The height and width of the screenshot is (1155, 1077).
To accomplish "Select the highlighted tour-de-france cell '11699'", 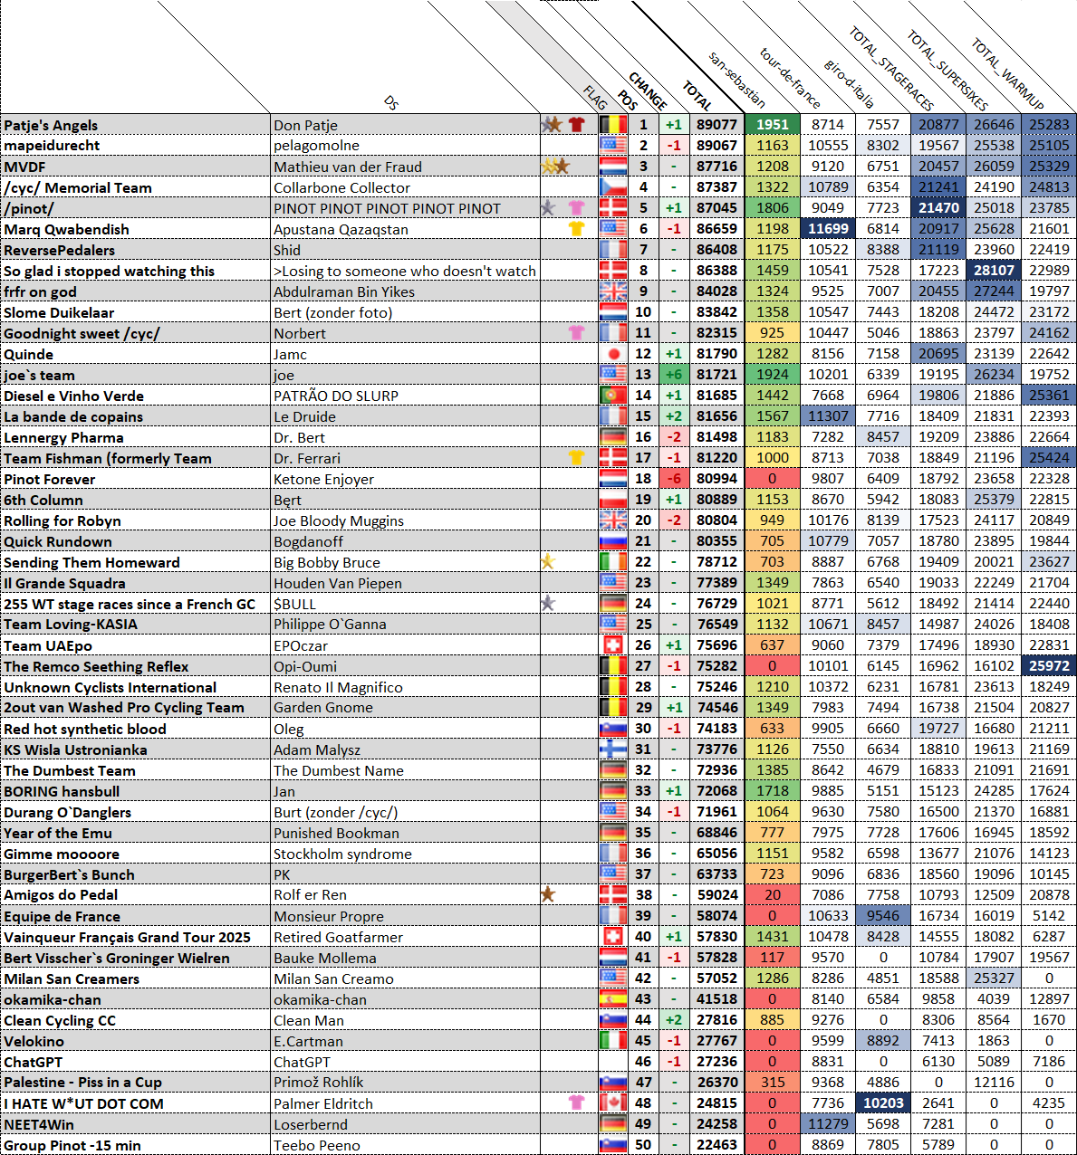I will [828, 229].
